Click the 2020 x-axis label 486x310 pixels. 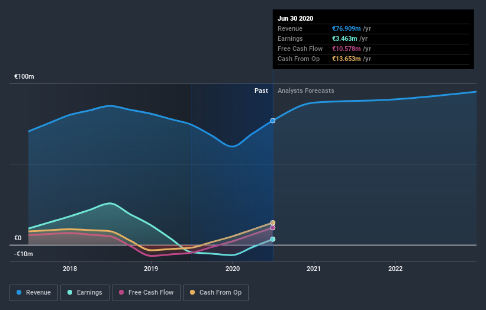click(233, 269)
